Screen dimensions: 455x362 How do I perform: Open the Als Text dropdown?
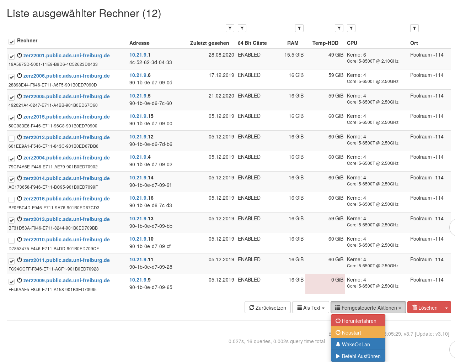coord(310,308)
